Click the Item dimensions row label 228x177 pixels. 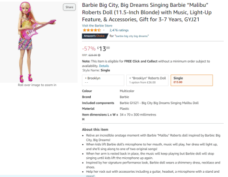100,117
